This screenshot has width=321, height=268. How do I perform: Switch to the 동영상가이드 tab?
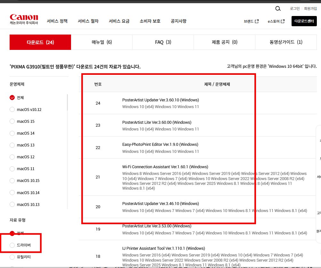tap(285, 42)
